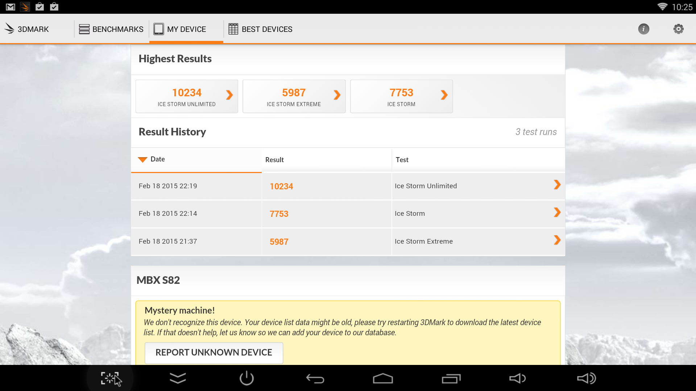Open the 3DMark notification icon in status bar
Screen dimensions: 696x391
(x=25, y=7)
